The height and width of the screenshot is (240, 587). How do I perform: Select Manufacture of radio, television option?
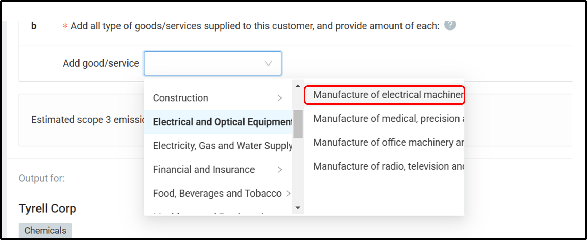pos(385,166)
